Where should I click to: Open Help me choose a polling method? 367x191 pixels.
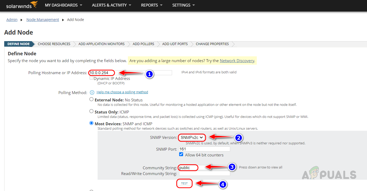122,92
